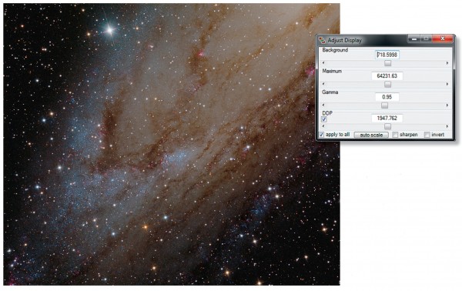Click the right arrow of DDP slider
Screen dimensions: 462x291
coord(447,126)
